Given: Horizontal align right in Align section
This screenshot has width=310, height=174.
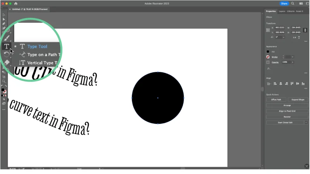Looking at the screenshot, I should (286, 84).
